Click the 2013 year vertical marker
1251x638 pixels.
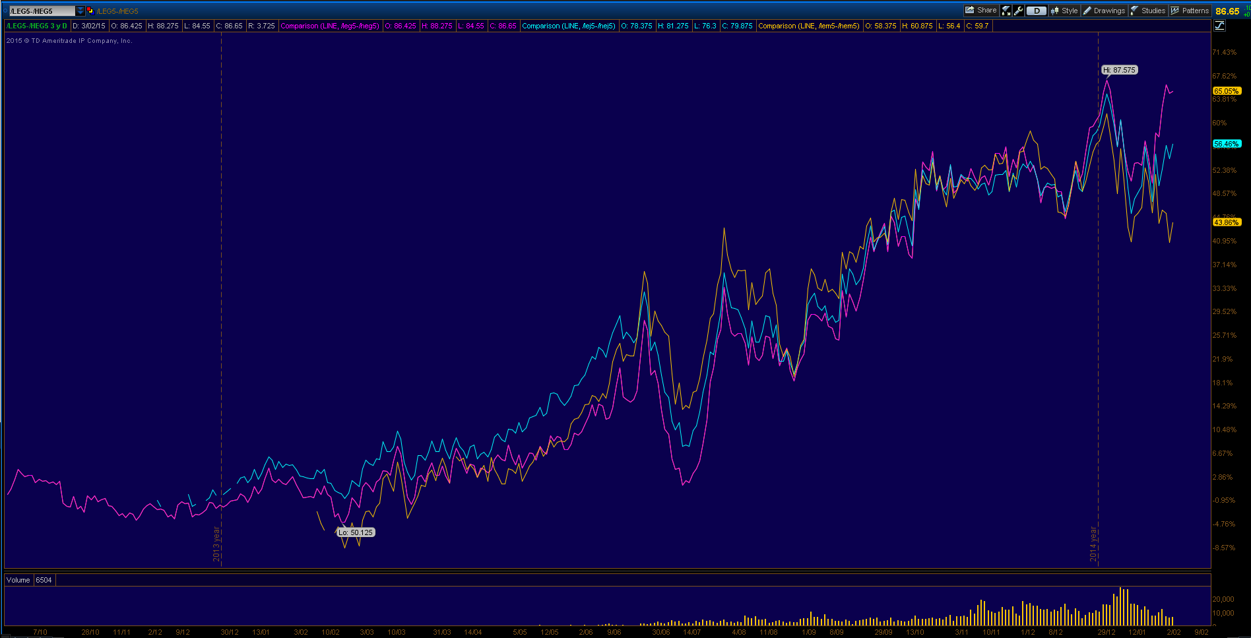click(x=216, y=544)
